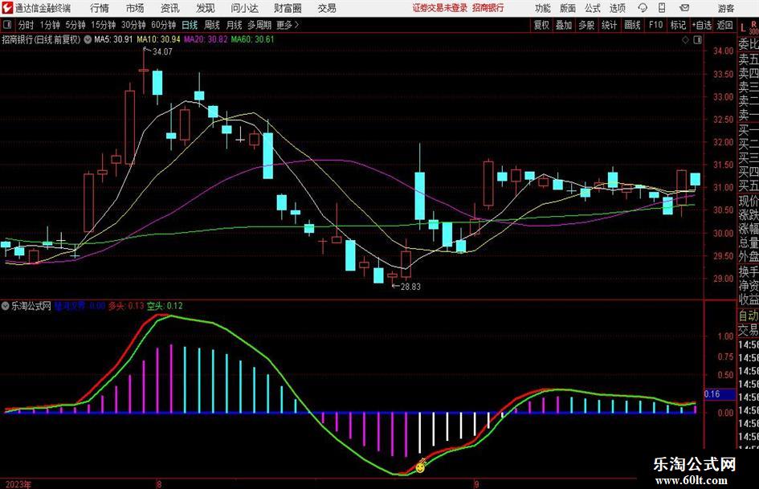Open the mobile phone icon in title bar
Screen dimensions: 759x489
(662, 8)
